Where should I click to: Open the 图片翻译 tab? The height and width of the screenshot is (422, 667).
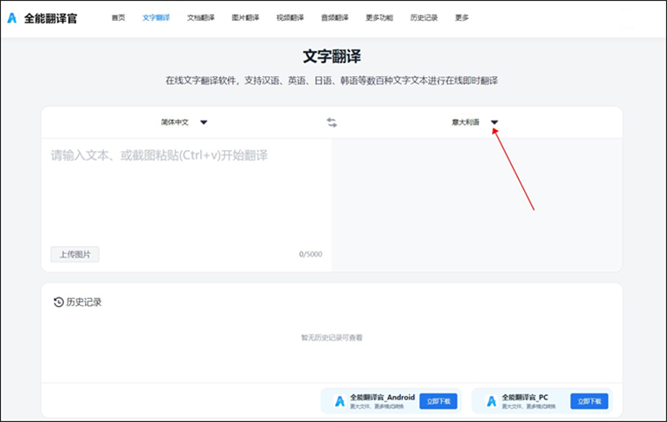(245, 18)
